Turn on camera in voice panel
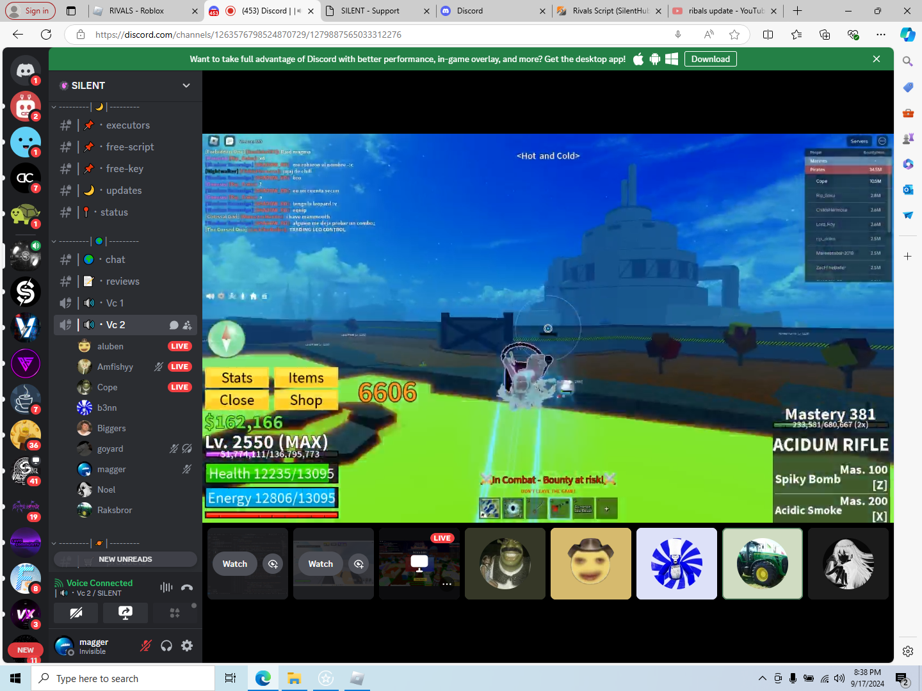 pos(76,613)
